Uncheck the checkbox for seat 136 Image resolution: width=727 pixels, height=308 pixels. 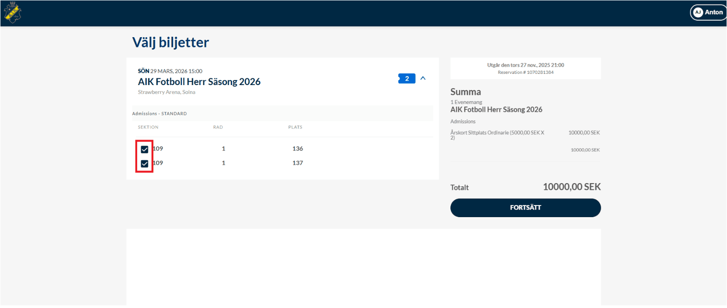pos(144,150)
